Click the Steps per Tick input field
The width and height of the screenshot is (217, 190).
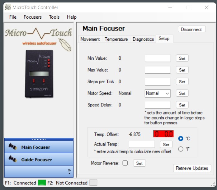[158, 81]
